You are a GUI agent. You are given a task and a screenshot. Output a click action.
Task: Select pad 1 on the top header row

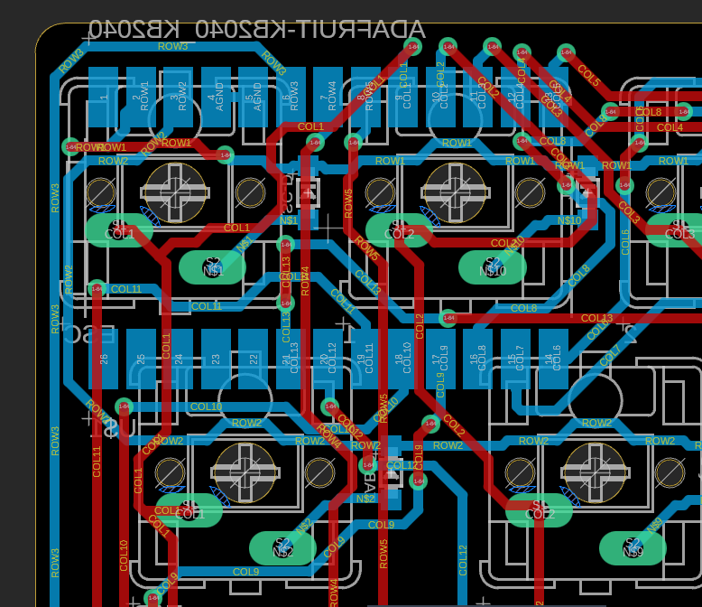(x=104, y=97)
